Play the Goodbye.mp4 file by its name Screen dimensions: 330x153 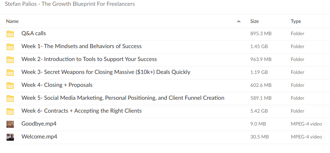(x=39, y=124)
